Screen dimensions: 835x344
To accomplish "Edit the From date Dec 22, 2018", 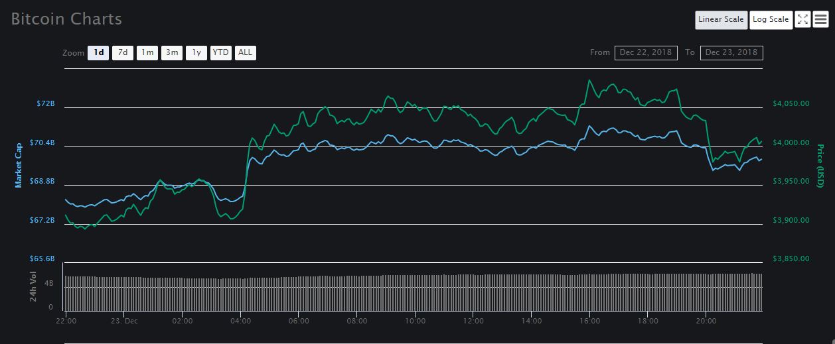I will point(646,52).
